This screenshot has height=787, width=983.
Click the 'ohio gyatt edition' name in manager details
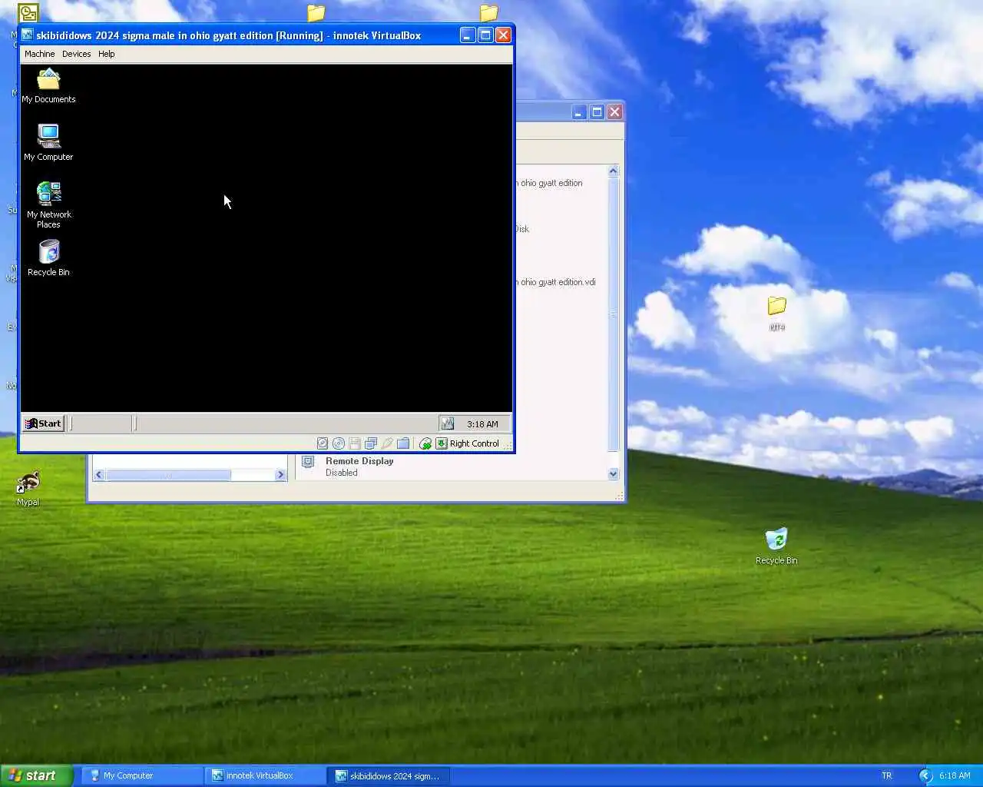[551, 183]
